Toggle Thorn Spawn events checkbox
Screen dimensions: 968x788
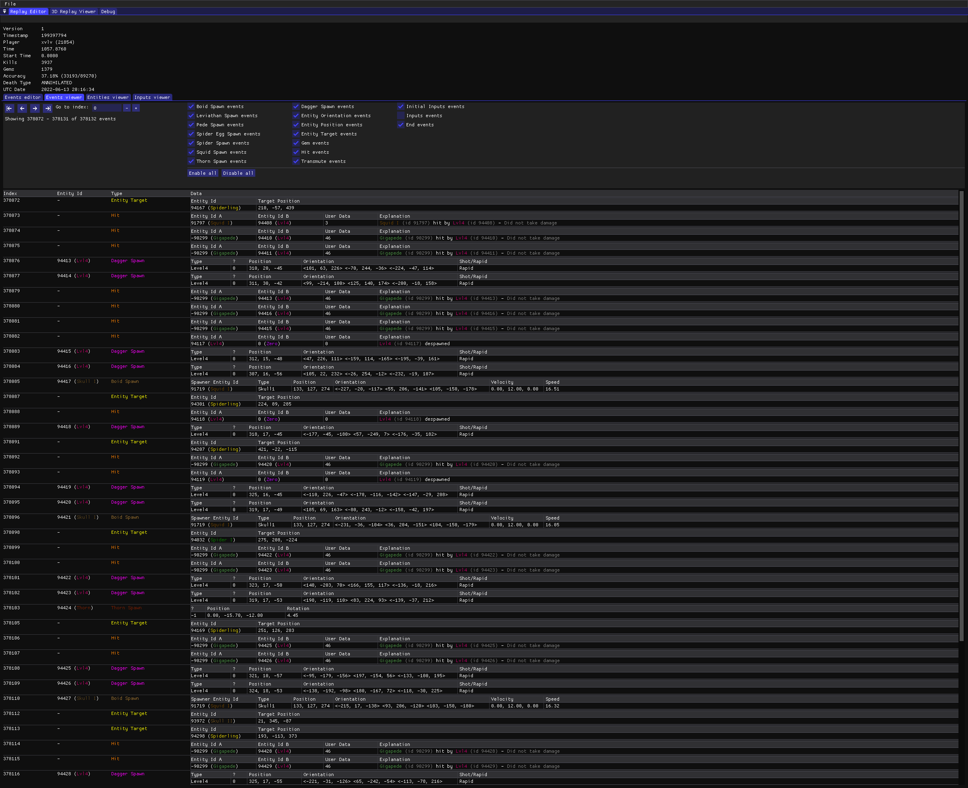191,161
